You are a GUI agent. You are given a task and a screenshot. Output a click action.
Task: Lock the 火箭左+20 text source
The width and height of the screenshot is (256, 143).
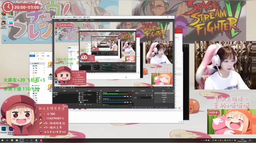click(100, 95)
